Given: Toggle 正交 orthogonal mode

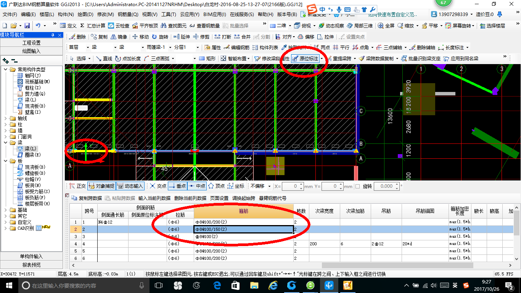Looking at the screenshot, I should tap(77, 186).
